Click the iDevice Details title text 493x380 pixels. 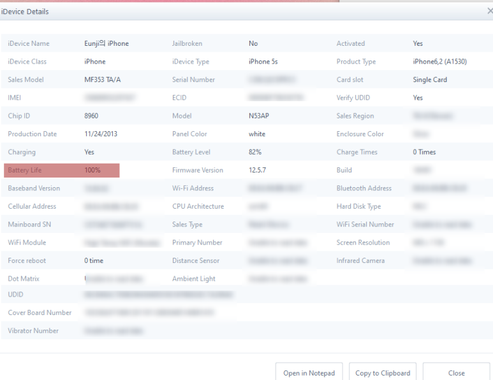[x=25, y=11]
